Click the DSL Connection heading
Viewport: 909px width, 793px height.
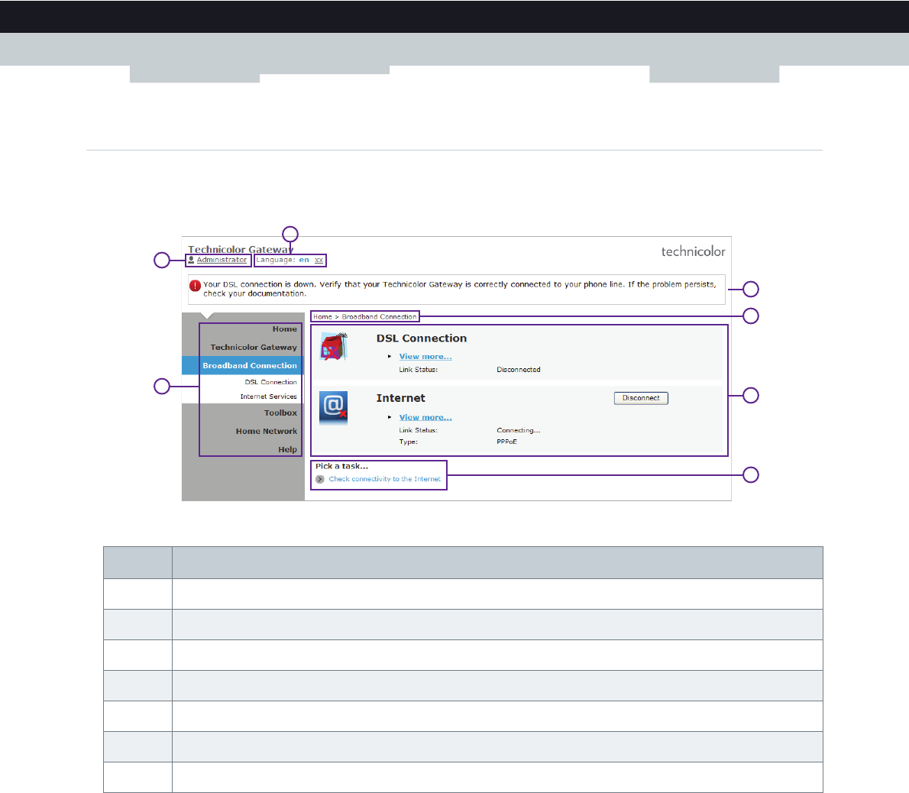[422, 338]
